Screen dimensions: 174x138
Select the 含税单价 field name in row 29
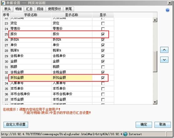click(31, 56)
